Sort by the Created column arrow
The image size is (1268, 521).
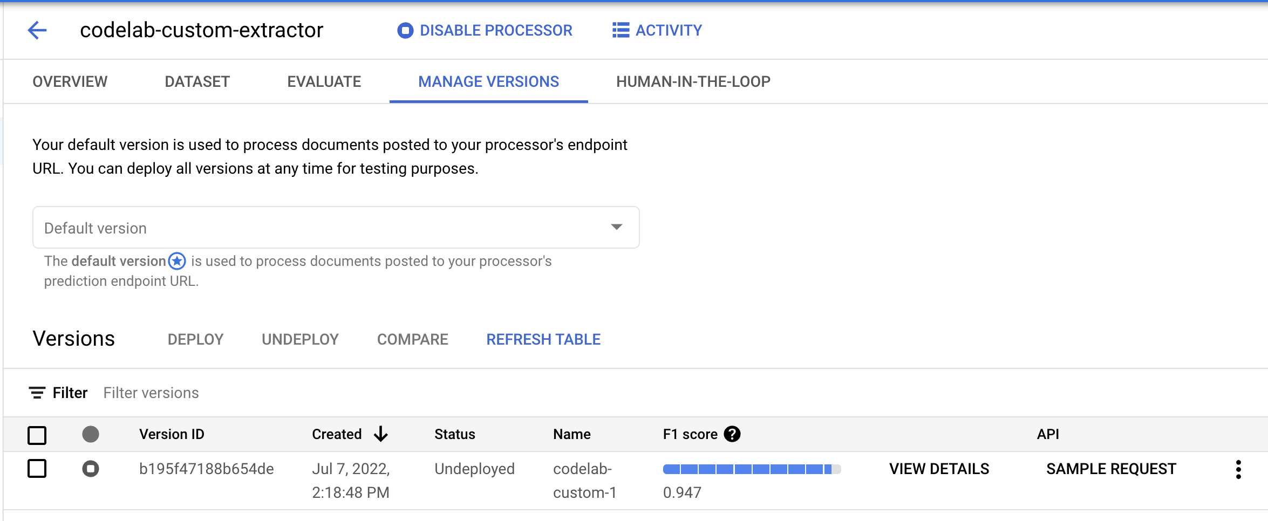[381, 434]
